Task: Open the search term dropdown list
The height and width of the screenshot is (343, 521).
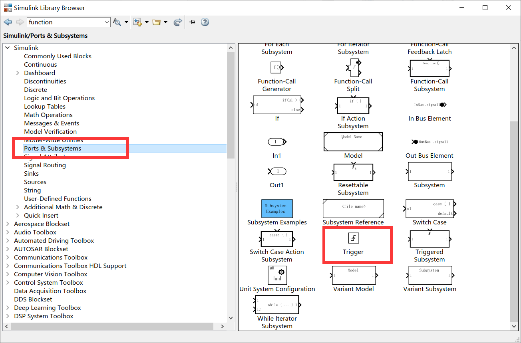Action: tap(107, 22)
